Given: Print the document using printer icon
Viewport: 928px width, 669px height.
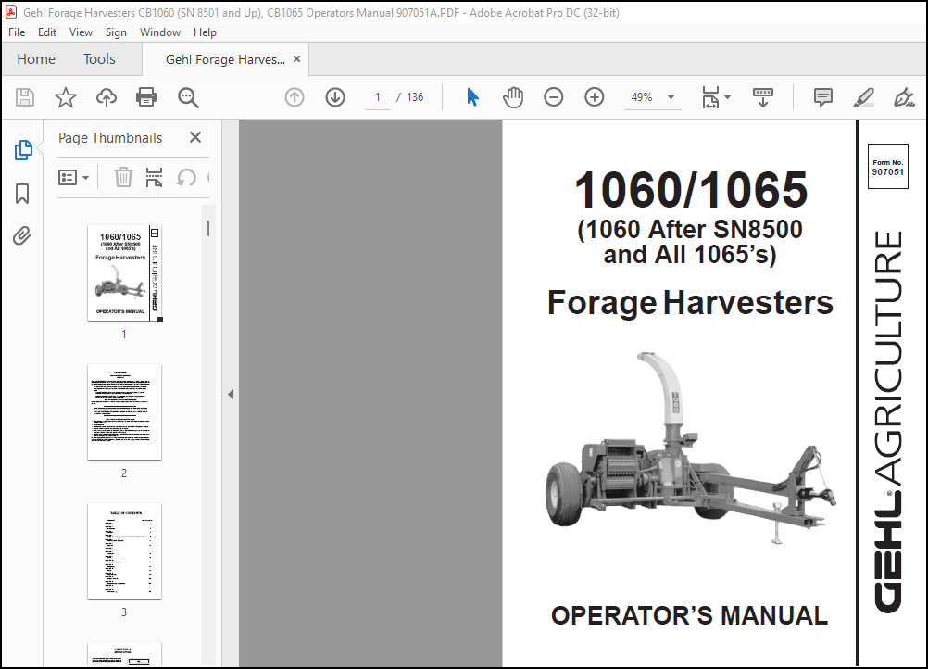Looking at the screenshot, I should point(146,97).
